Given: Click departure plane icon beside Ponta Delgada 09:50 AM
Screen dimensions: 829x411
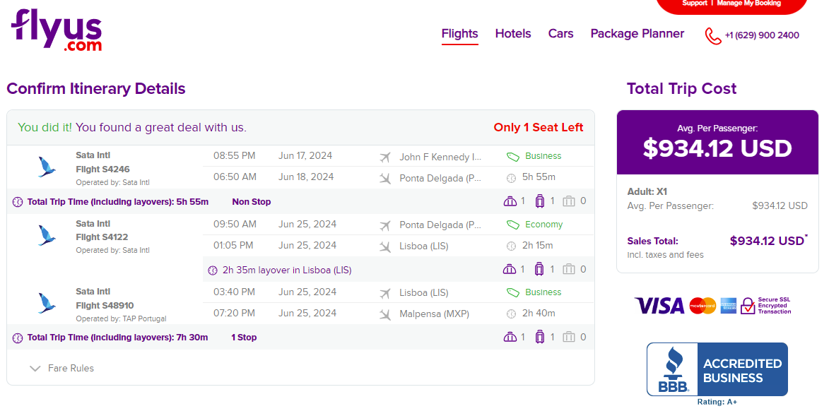Looking at the screenshot, I should click(385, 225).
